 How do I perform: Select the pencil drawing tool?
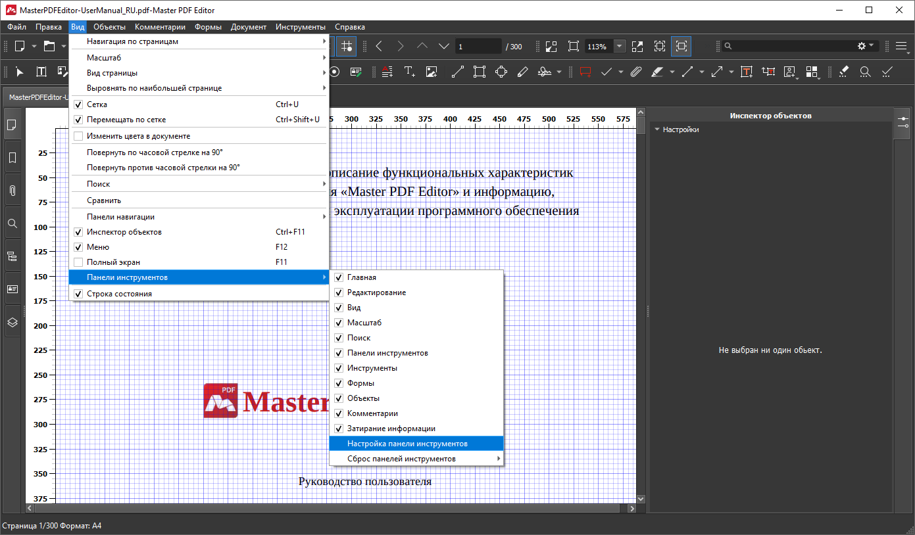tap(523, 72)
